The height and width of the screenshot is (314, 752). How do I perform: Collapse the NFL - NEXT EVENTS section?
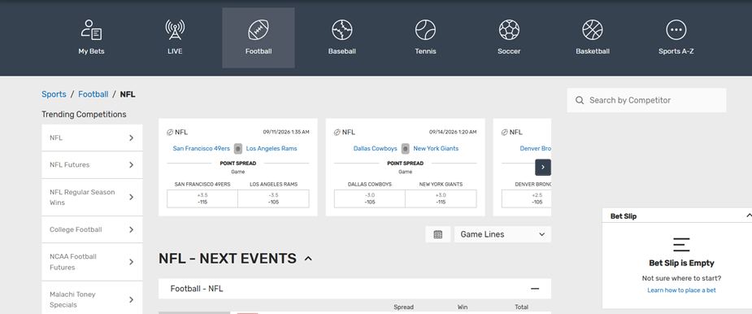coord(308,259)
